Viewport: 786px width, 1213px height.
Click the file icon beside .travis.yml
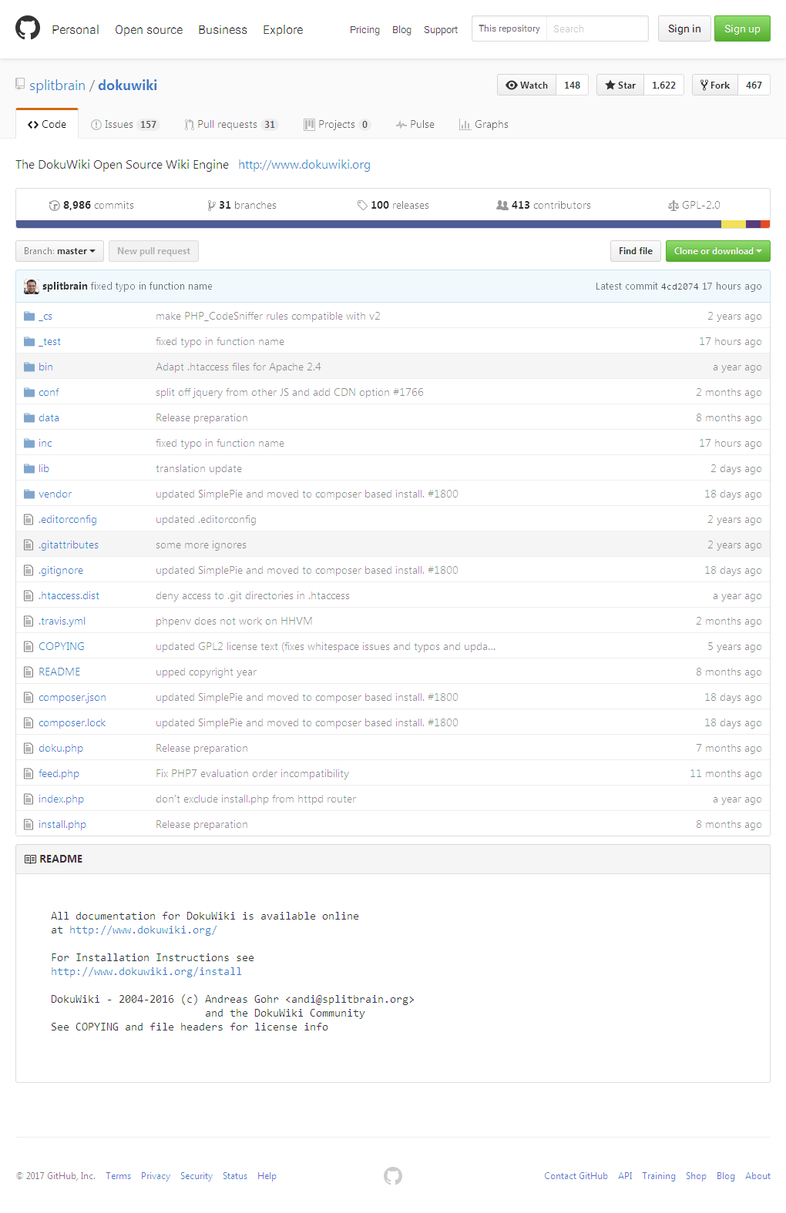pyautogui.click(x=29, y=621)
